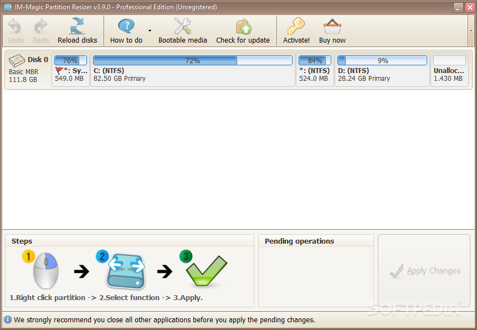Image resolution: width=477 pixels, height=330 pixels.
Task: Select the D: (NTFS) partition label
Action: [x=353, y=70]
